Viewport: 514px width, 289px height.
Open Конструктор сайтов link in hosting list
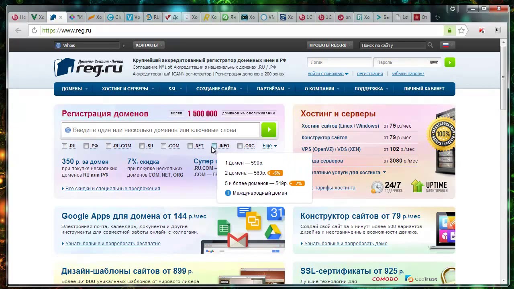tap(324, 138)
